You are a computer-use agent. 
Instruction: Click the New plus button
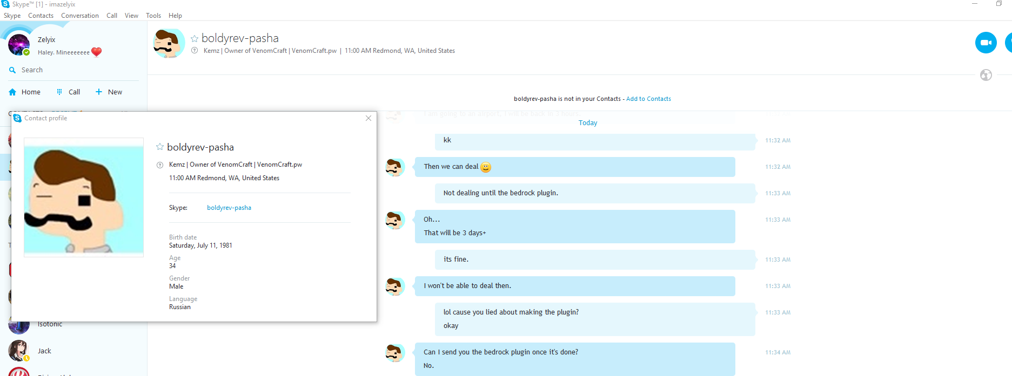[x=109, y=92]
